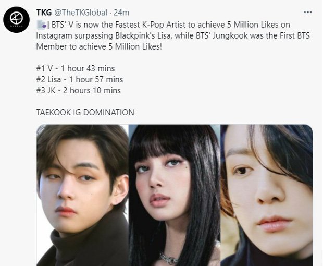The width and height of the screenshot is (323, 266).
Task: View the photo of person with straight bangs
Action: click(x=175, y=195)
